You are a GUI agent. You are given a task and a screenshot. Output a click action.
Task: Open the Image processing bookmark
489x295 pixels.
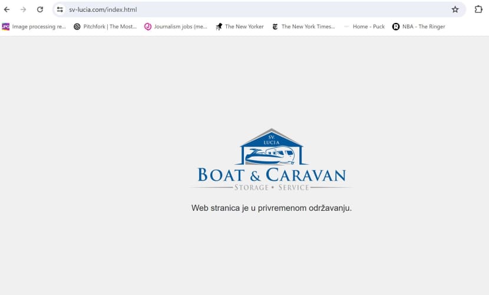pyautogui.click(x=34, y=26)
